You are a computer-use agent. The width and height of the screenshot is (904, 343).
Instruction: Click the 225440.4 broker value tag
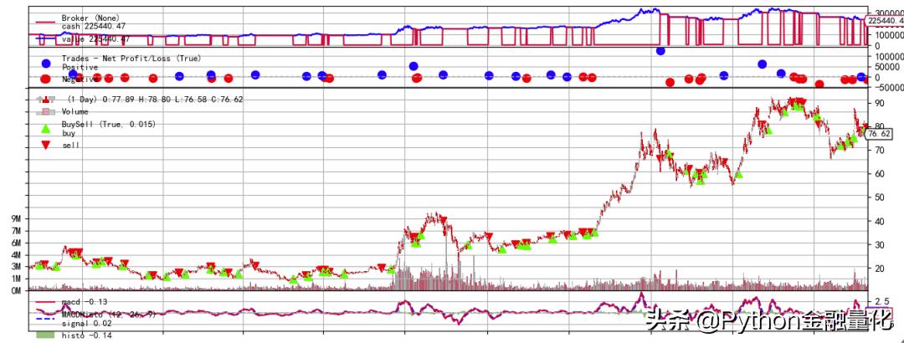point(884,20)
